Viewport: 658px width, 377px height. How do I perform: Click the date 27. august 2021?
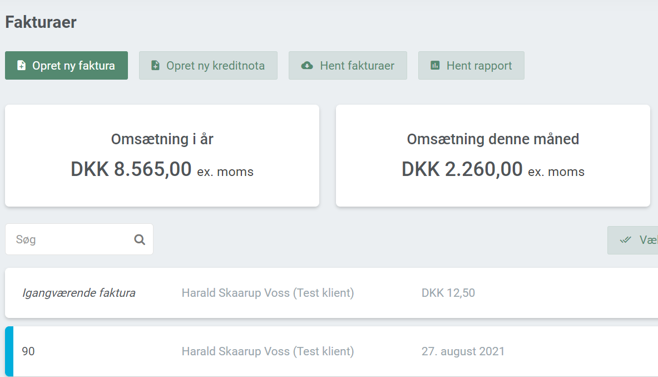click(x=463, y=351)
